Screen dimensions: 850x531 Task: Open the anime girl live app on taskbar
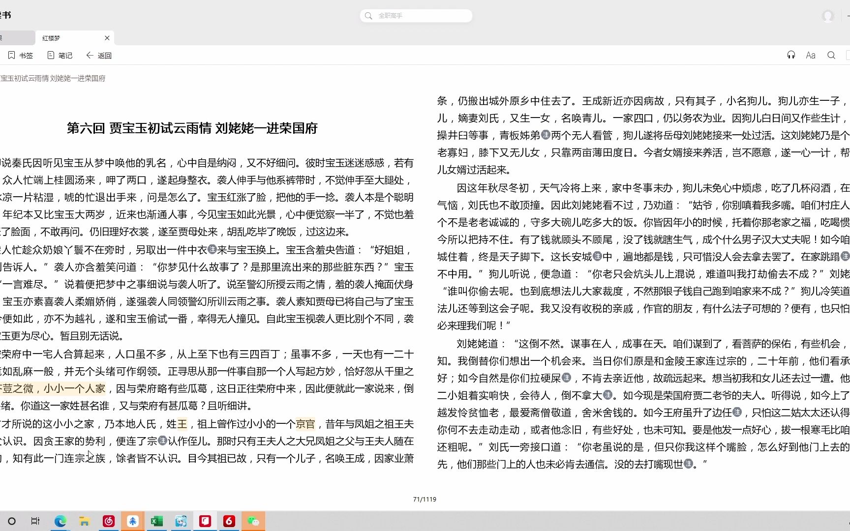pos(181,521)
